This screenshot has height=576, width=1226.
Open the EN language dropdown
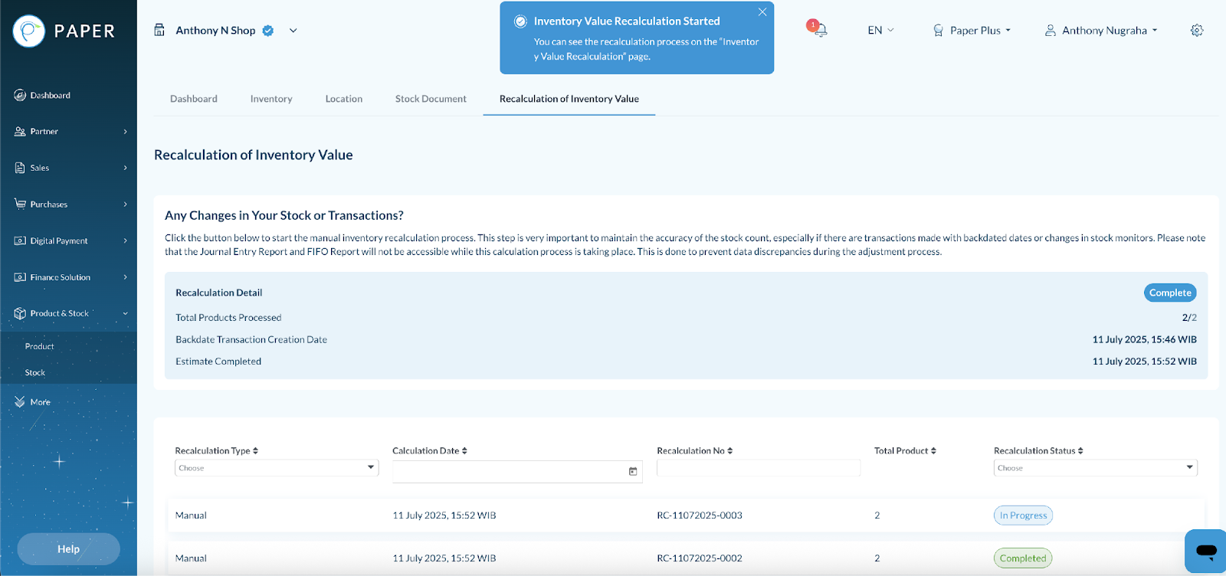(880, 31)
